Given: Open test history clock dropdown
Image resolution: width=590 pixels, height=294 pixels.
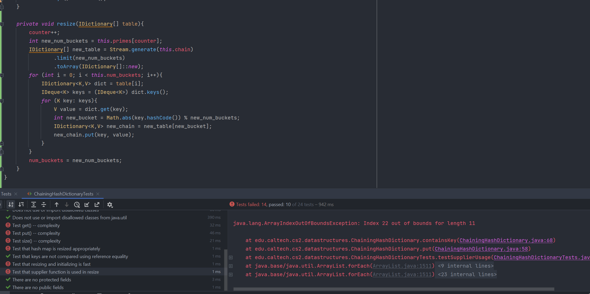Looking at the screenshot, I should (77, 205).
